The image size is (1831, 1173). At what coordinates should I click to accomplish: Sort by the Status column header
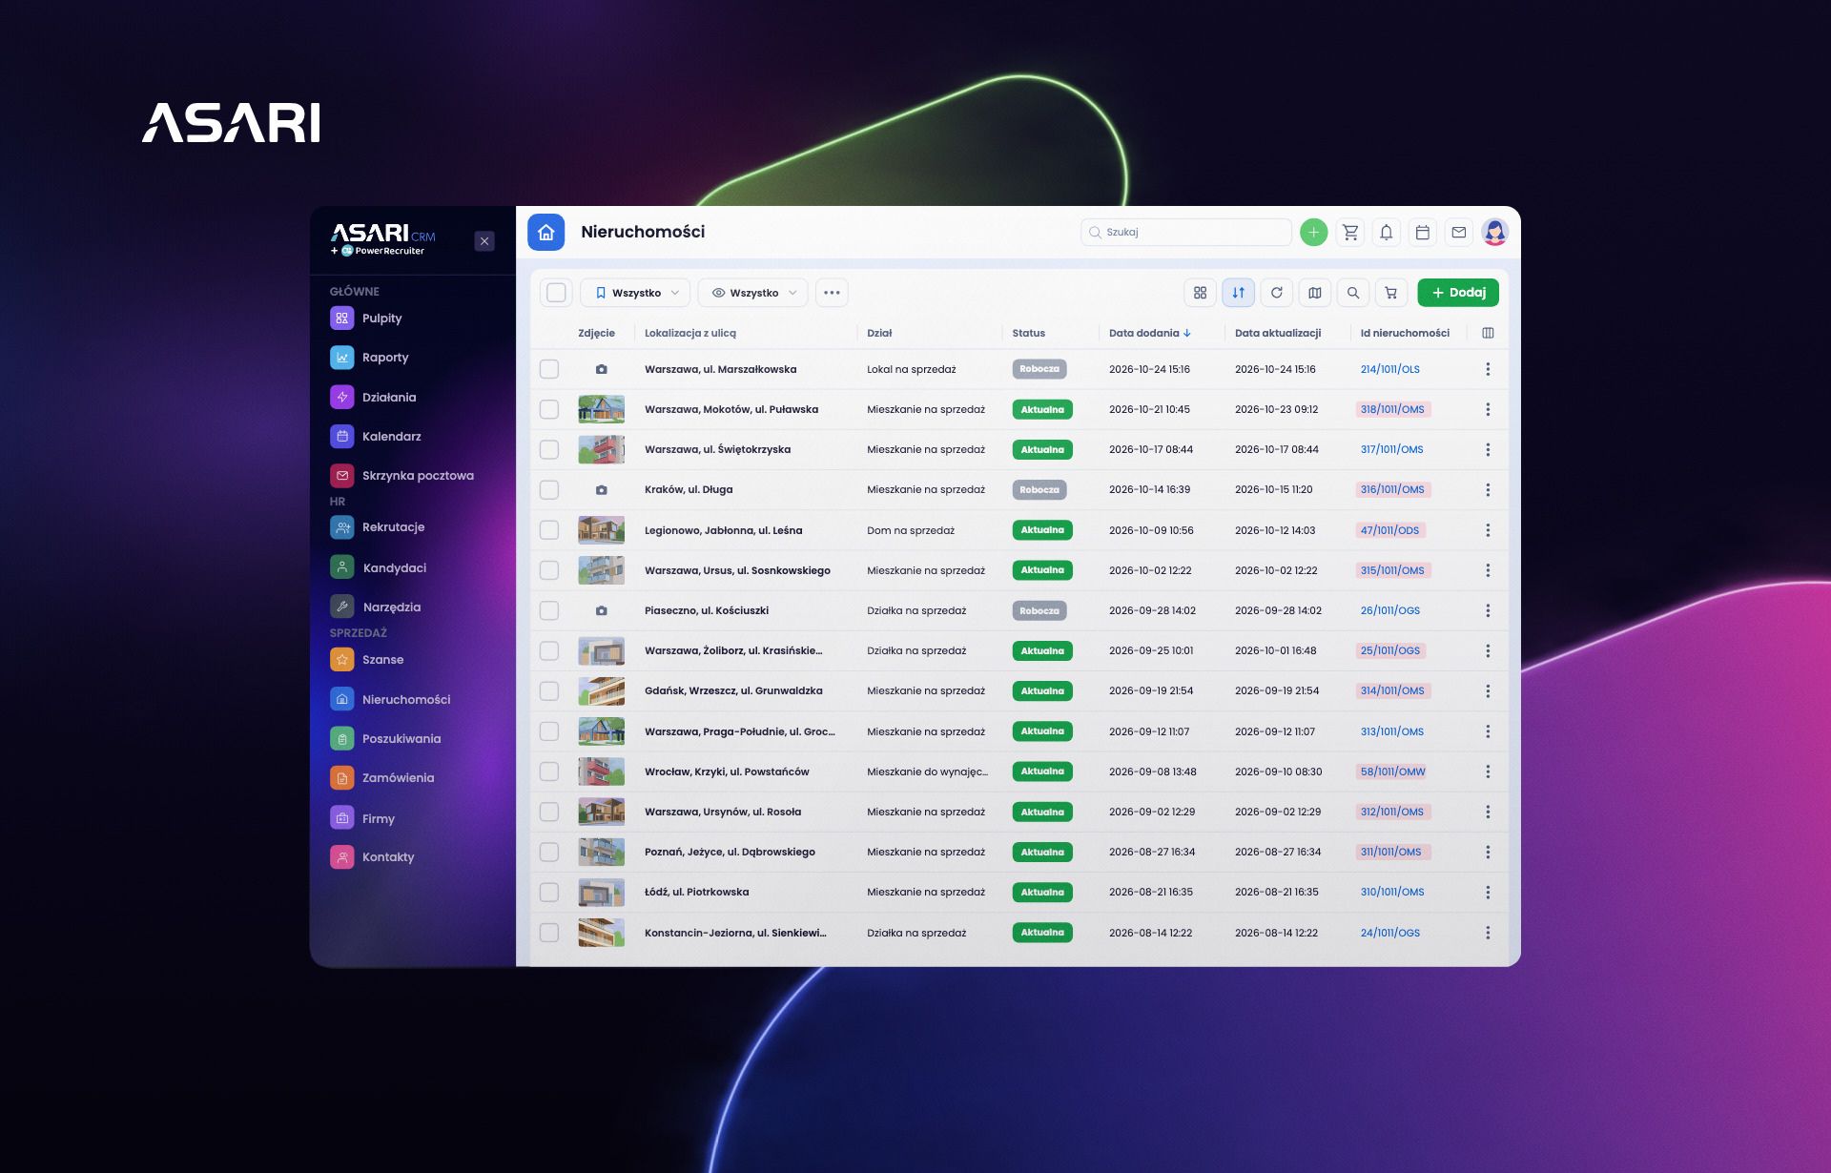point(1028,333)
